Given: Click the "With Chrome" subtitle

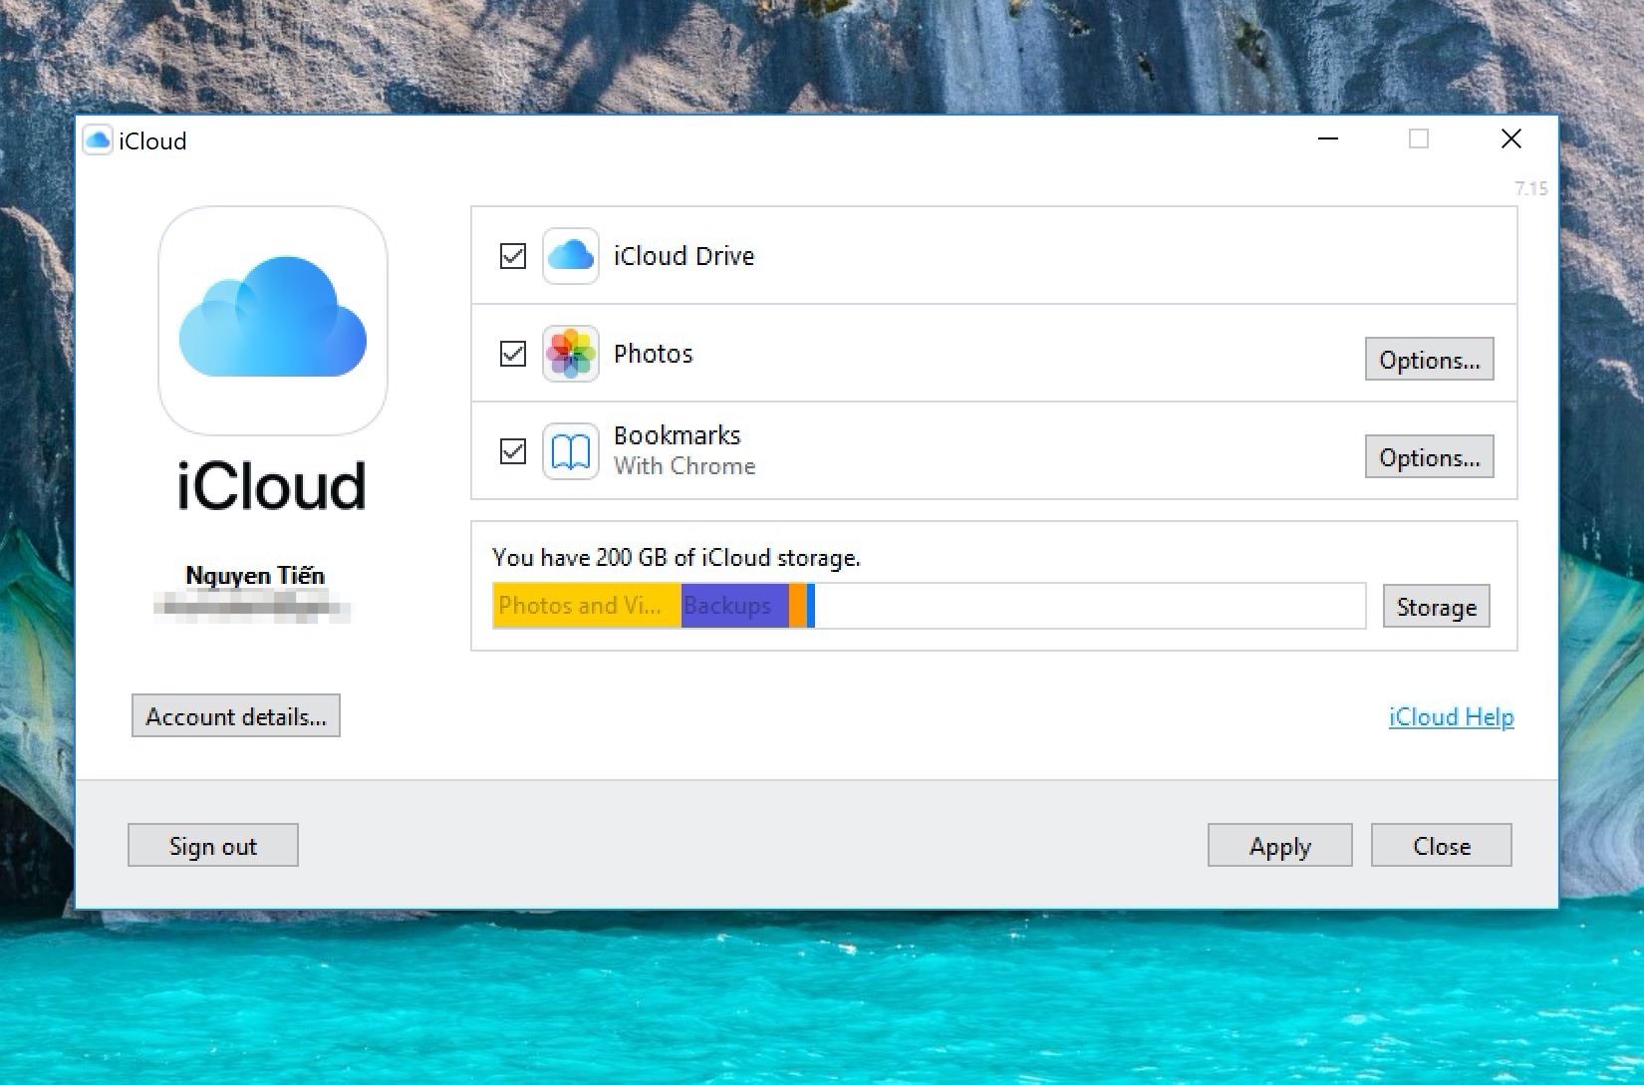Looking at the screenshot, I should coord(685,466).
